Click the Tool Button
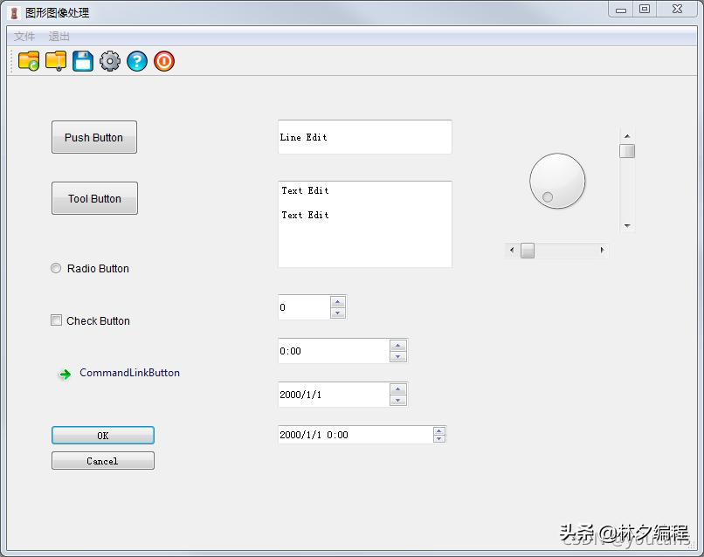Viewport: 704px width, 557px height. pyautogui.click(x=94, y=198)
